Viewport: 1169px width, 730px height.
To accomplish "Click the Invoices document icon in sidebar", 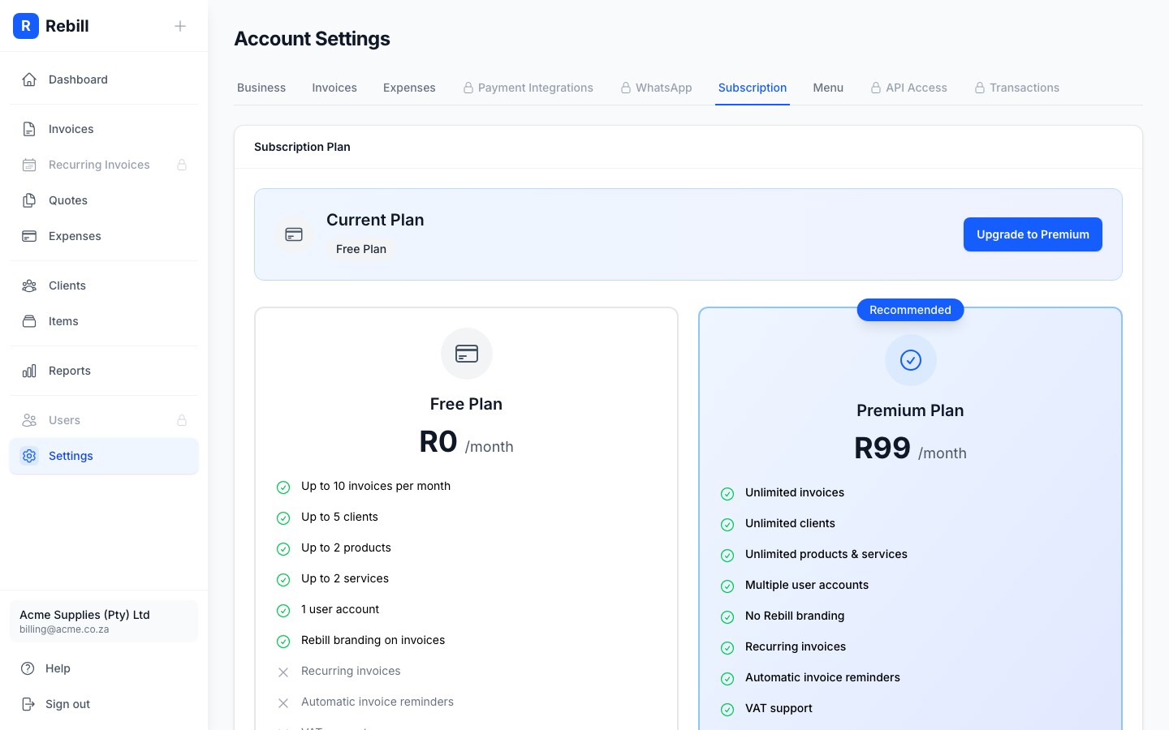I will click(x=29, y=128).
